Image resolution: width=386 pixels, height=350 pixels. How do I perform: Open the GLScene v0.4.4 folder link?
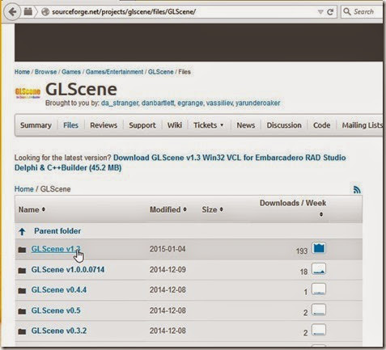(x=59, y=290)
